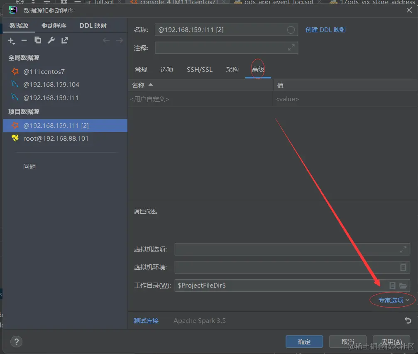Click the 注释 input field
Viewport: 418px width, 354px height.
(x=226, y=48)
